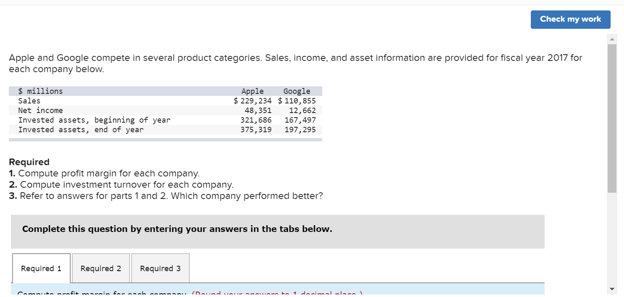This screenshot has width=624, height=297.
Task: Switch to the Required 1 tab
Action: coord(41,268)
